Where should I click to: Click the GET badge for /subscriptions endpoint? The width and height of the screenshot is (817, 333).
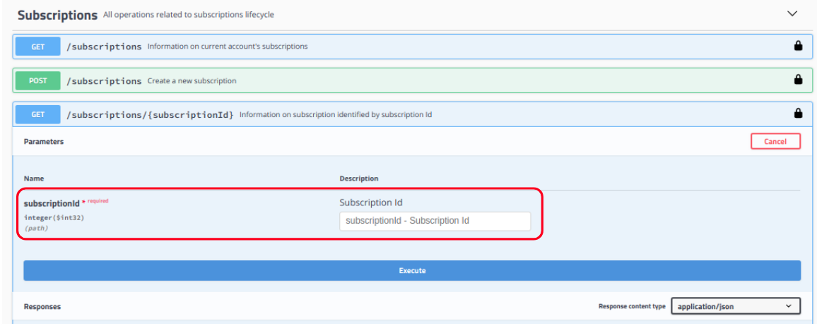click(37, 47)
